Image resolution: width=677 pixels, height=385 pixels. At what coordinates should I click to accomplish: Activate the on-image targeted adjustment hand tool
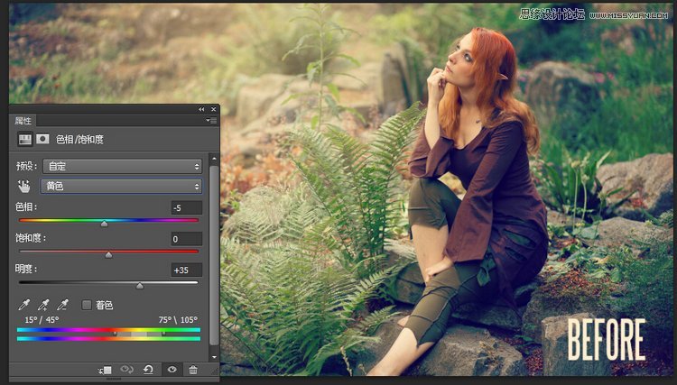[x=25, y=186]
